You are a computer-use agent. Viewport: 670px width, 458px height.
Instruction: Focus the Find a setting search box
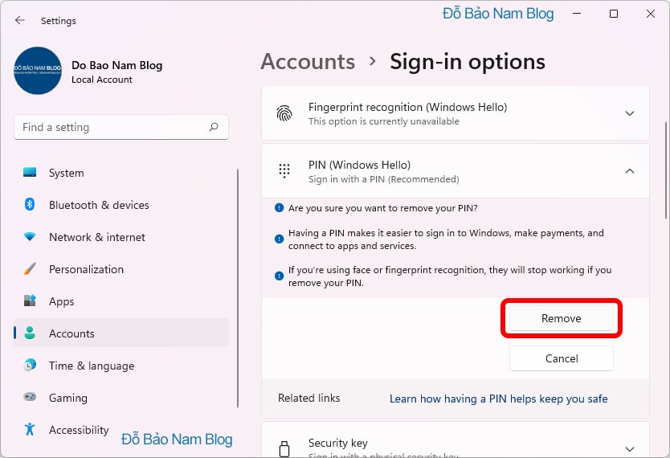tap(121, 127)
